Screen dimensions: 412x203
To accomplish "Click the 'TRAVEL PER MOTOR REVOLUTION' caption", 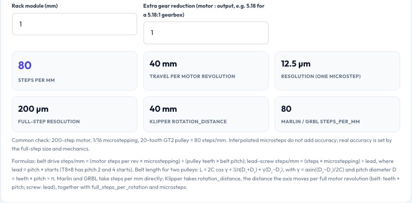I will 192,76.
